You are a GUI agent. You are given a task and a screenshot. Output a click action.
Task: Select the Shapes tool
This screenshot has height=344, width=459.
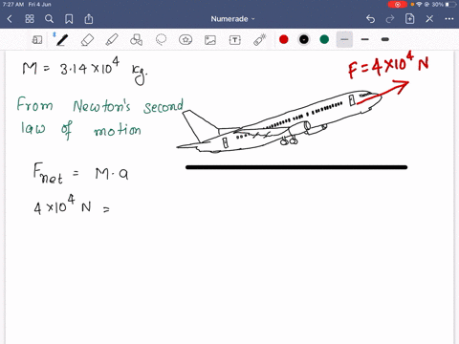click(x=136, y=40)
